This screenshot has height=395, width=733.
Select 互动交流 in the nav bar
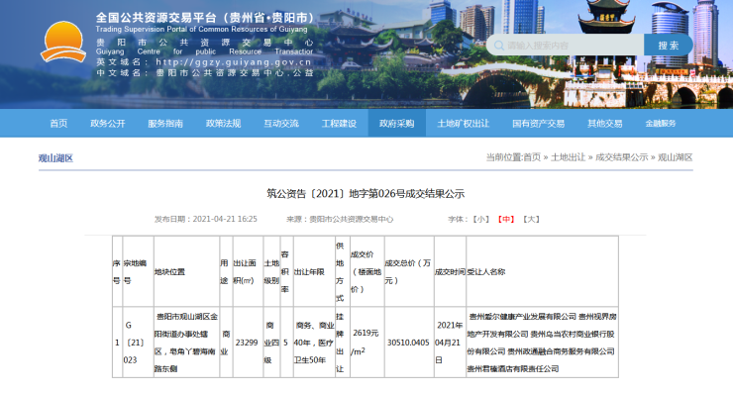281,124
